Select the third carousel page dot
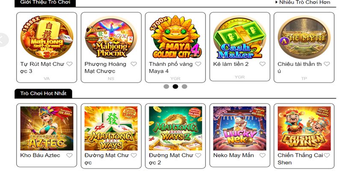The height and width of the screenshot is (171, 342). pyautogui.click(x=185, y=87)
